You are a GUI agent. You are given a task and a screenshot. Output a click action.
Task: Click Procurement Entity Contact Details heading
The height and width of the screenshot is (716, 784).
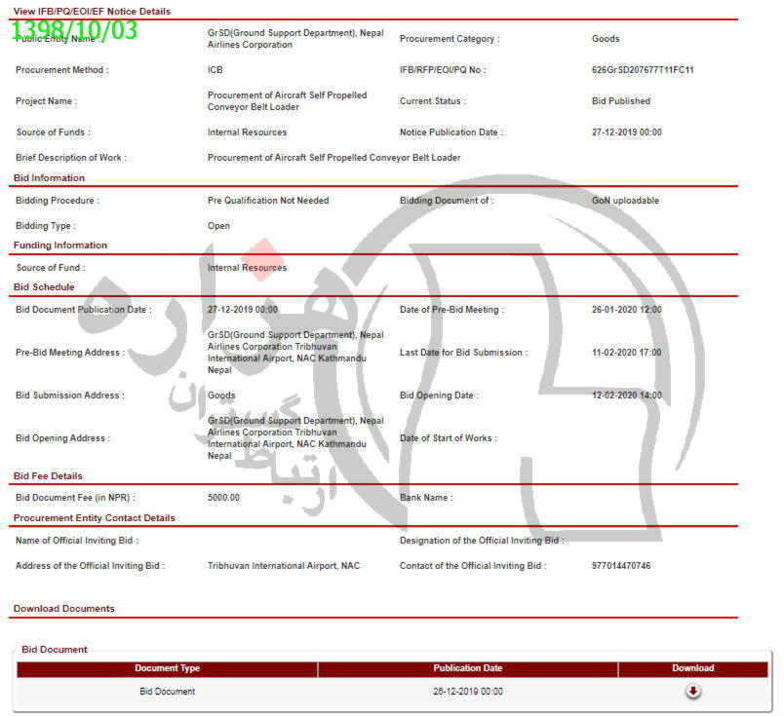point(95,518)
